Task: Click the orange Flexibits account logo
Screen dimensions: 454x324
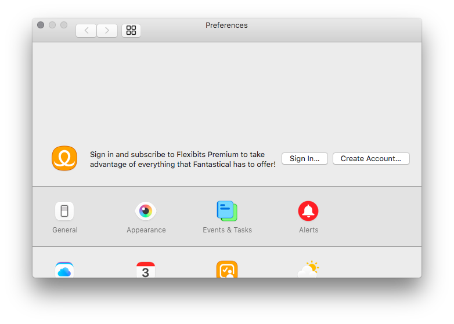Action: point(64,158)
